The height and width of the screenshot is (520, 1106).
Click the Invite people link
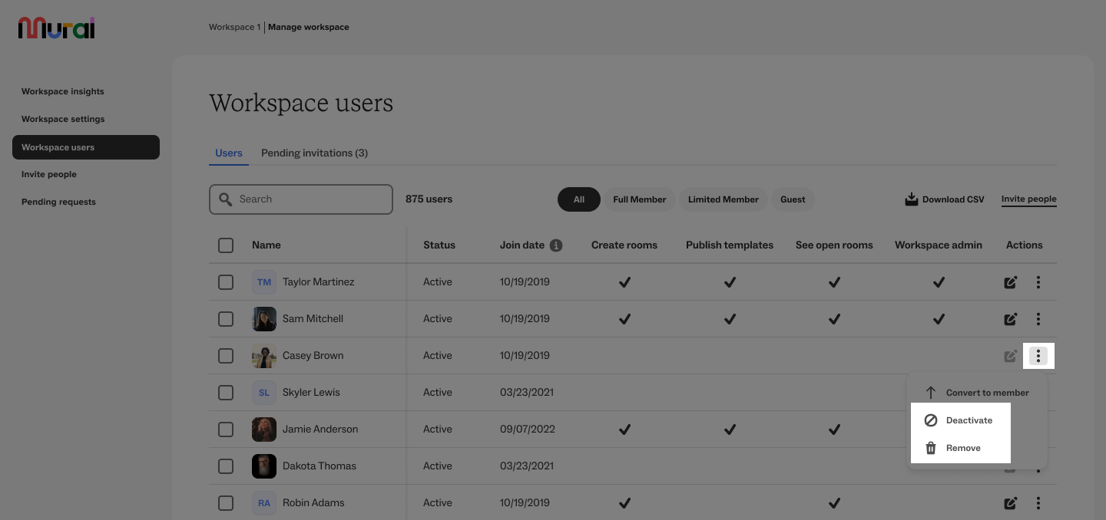coord(1028,198)
